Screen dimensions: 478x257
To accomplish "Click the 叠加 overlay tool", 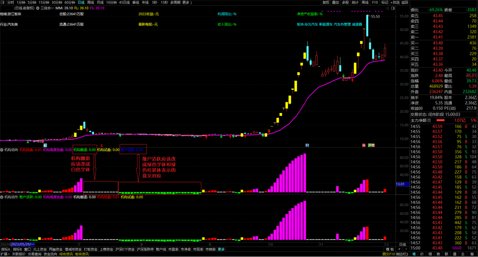I will coord(336,3).
